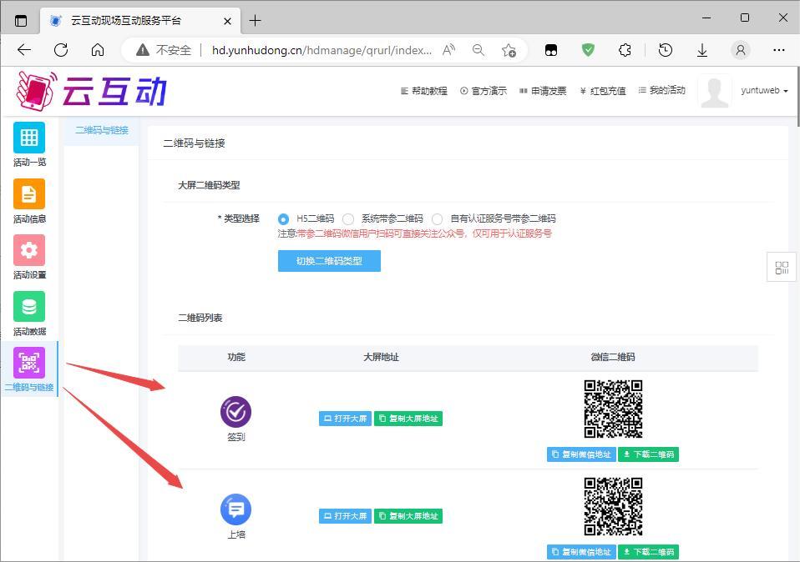Viewport: 800px width, 562px height.
Task: Open the 红包充值 menu item
Action: 603,91
